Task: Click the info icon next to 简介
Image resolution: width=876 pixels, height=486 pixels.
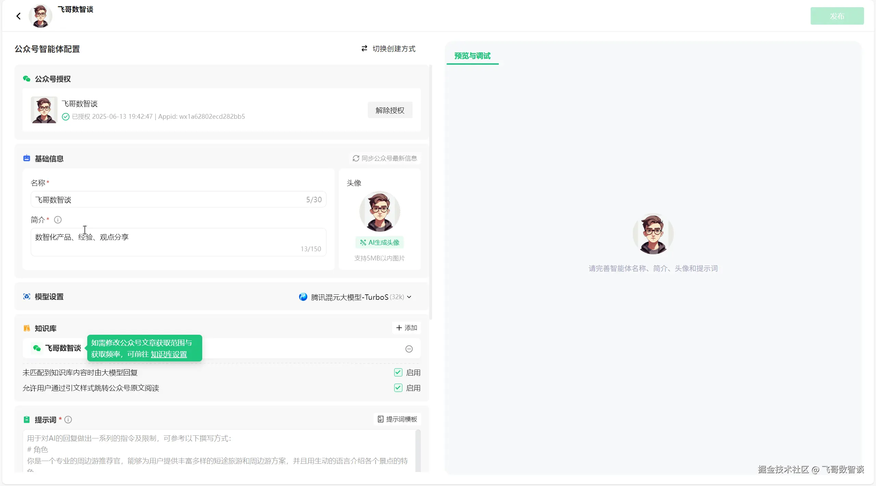Action: click(x=58, y=220)
